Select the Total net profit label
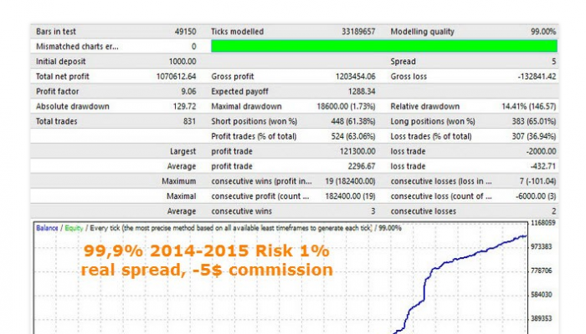This screenshot has height=334, width=586. coord(63,77)
